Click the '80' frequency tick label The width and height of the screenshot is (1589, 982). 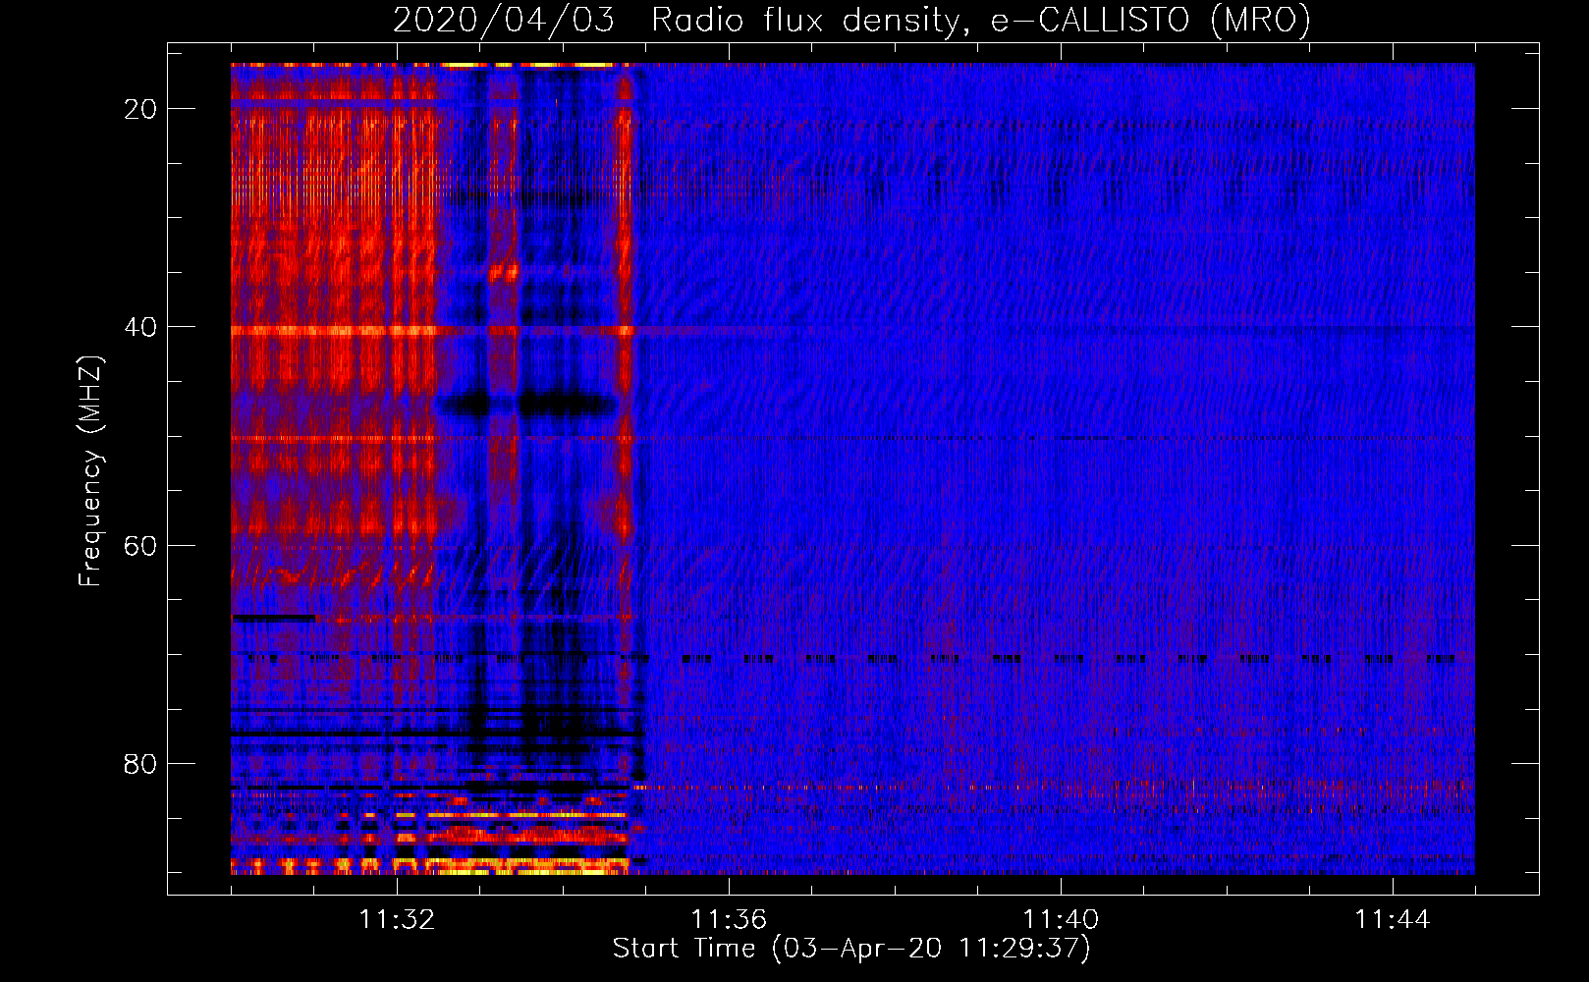click(x=140, y=763)
